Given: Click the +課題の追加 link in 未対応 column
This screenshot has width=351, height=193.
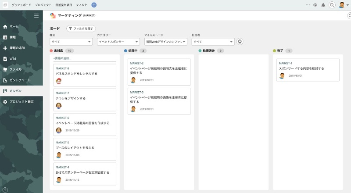Looking at the screenshot, I should (62, 58).
